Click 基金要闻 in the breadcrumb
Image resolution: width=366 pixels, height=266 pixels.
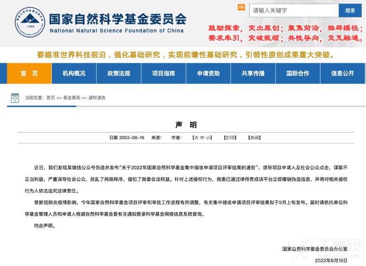72,98
